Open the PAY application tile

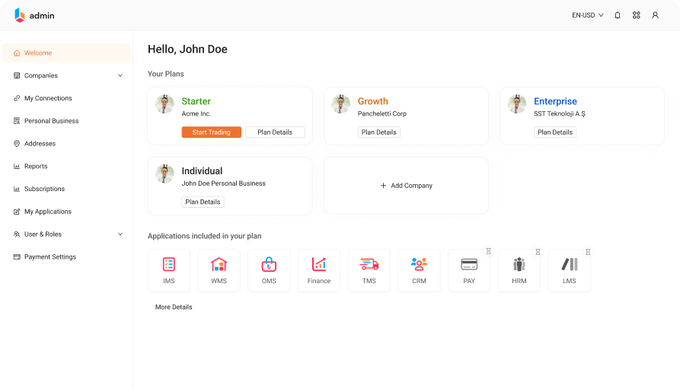tap(469, 270)
